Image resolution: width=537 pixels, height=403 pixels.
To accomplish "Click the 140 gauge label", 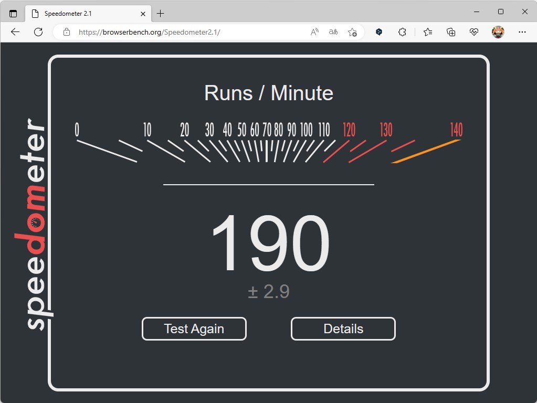I will point(456,130).
